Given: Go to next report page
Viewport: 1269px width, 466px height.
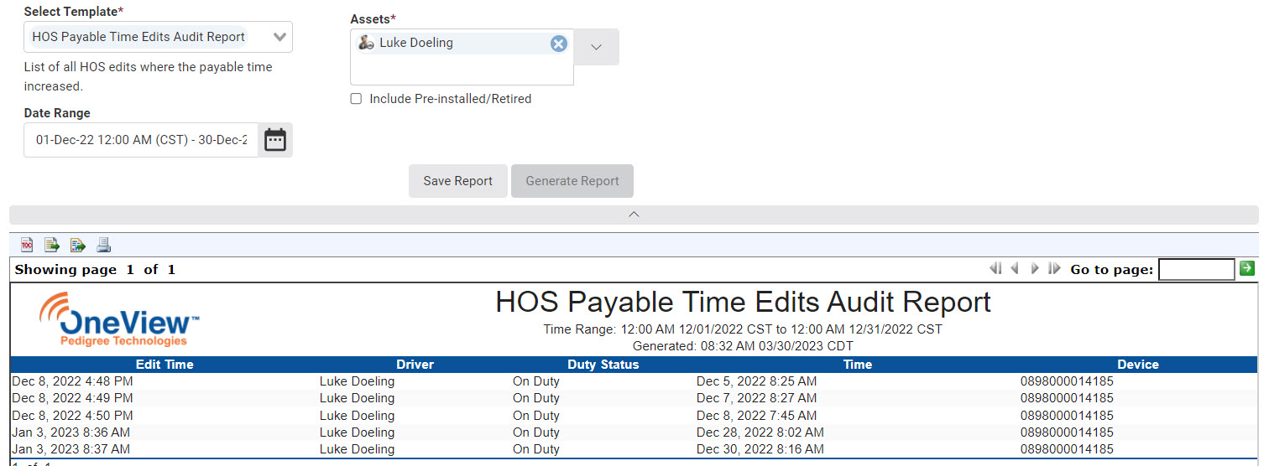Looking at the screenshot, I should coord(1035,269).
